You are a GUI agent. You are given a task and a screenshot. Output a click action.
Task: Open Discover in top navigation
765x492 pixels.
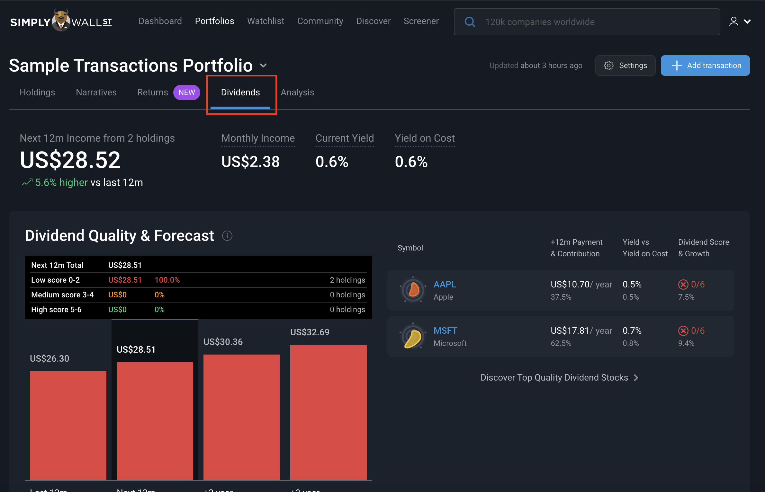click(373, 21)
